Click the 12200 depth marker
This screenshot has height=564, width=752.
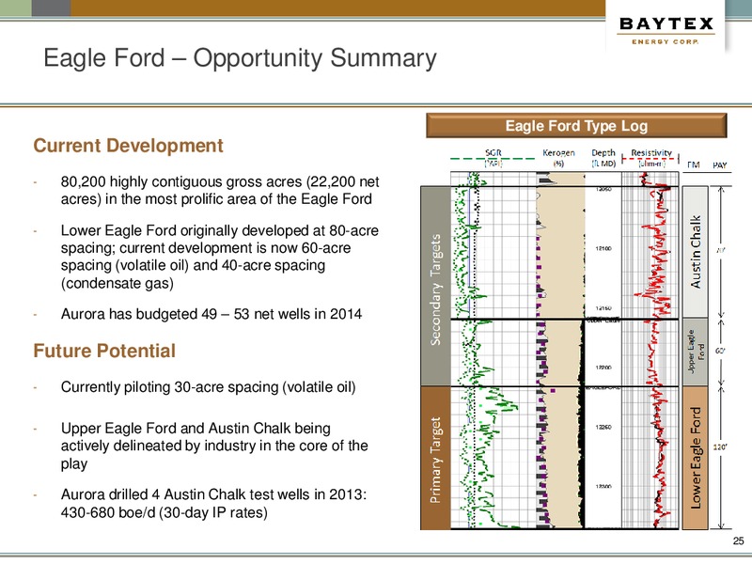pos(603,368)
